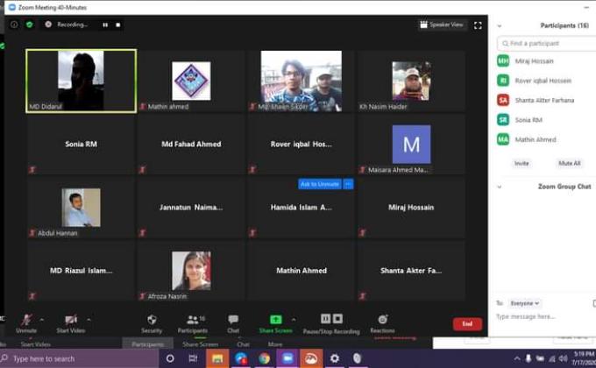Open the Everyone recipient dropdown in chat
This screenshot has height=368, width=596.
point(524,303)
